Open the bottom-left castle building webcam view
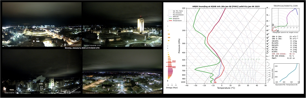The width and height of the screenshot is (306, 98). point(42,71)
